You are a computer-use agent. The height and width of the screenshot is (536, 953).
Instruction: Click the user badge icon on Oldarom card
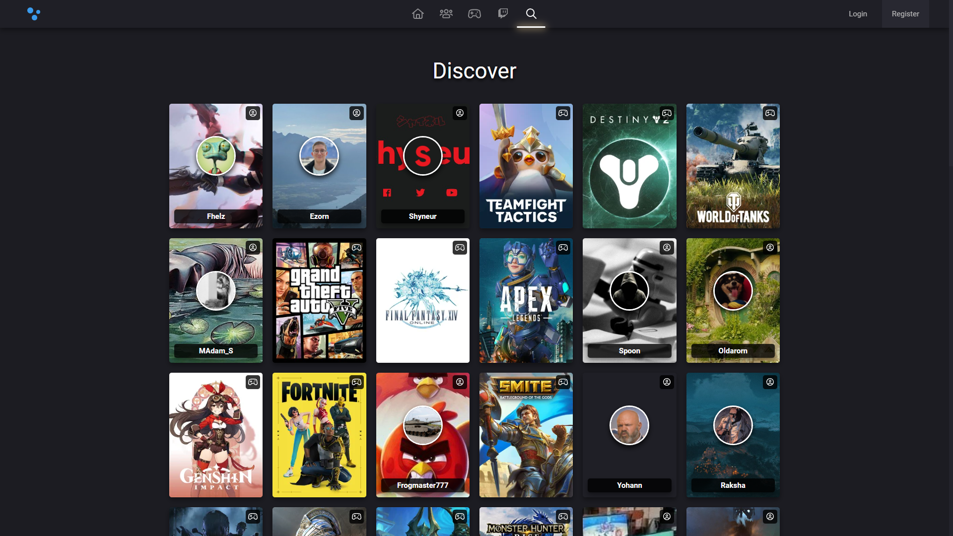pos(770,248)
